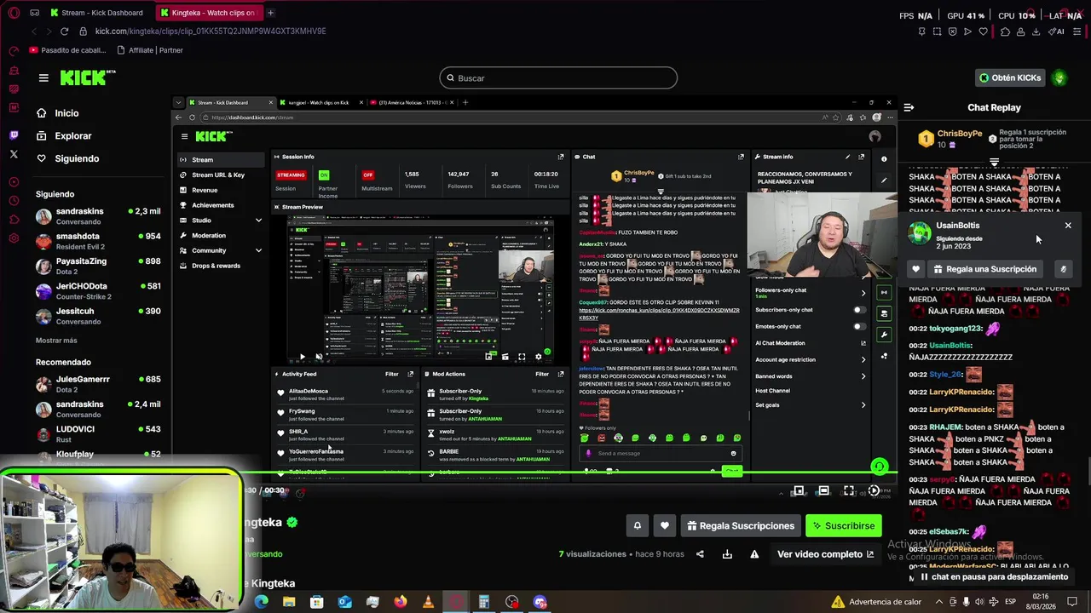The height and width of the screenshot is (613, 1091).
Task: Open the clip player settings circle icon
Action: click(x=874, y=490)
